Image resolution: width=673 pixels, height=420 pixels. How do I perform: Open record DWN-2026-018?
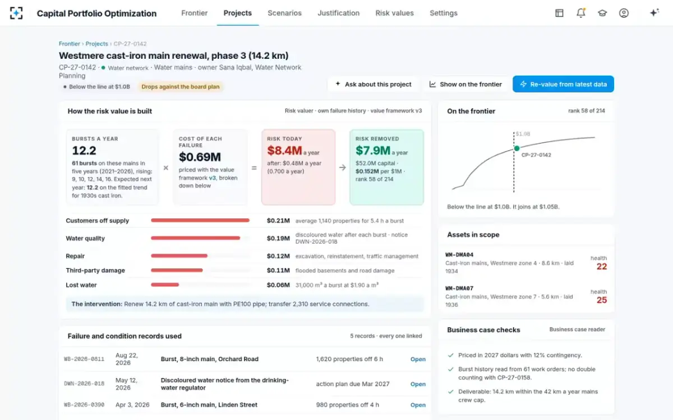(x=418, y=384)
